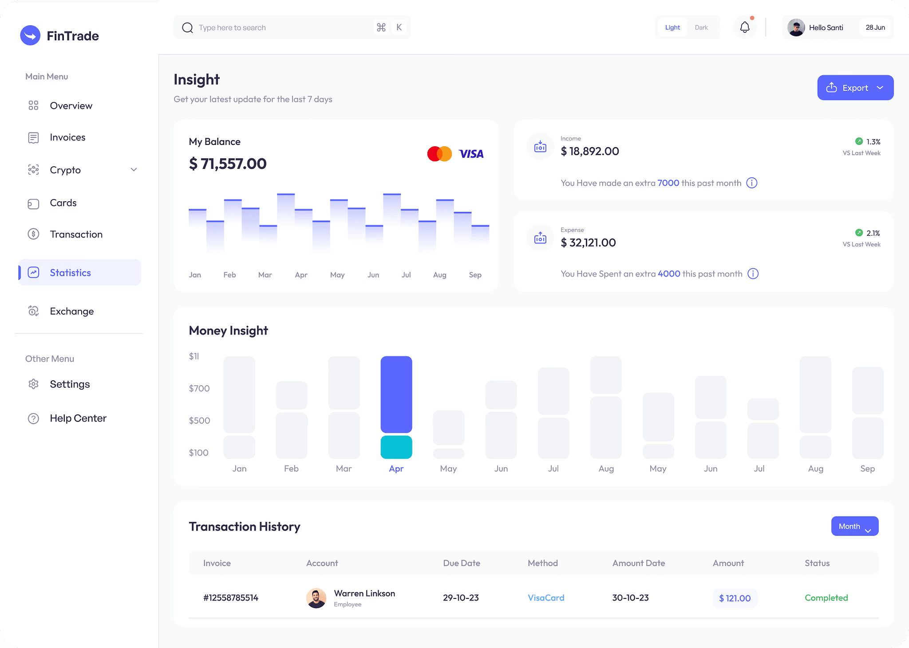
Task: Expand the Crypto submenu chevron
Action: click(x=134, y=170)
